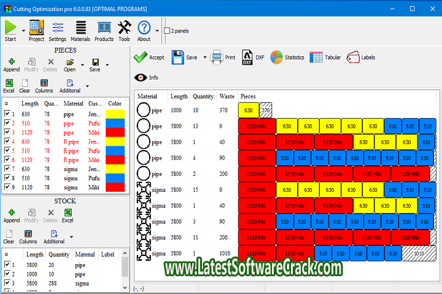Select result row pipe 1000 with waste 370
This screenshot has height=294, width=442.
pyautogui.click(x=287, y=110)
